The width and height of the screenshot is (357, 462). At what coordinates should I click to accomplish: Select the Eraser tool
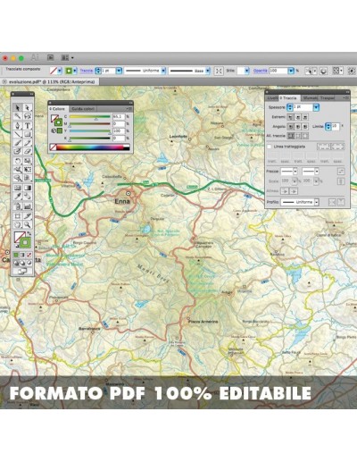pyautogui.click(x=27, y=151)
